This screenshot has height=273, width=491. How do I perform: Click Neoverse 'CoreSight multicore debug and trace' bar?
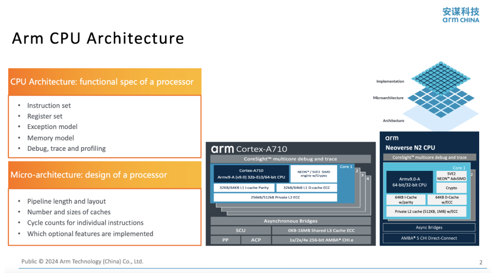[x=429, y=157]
